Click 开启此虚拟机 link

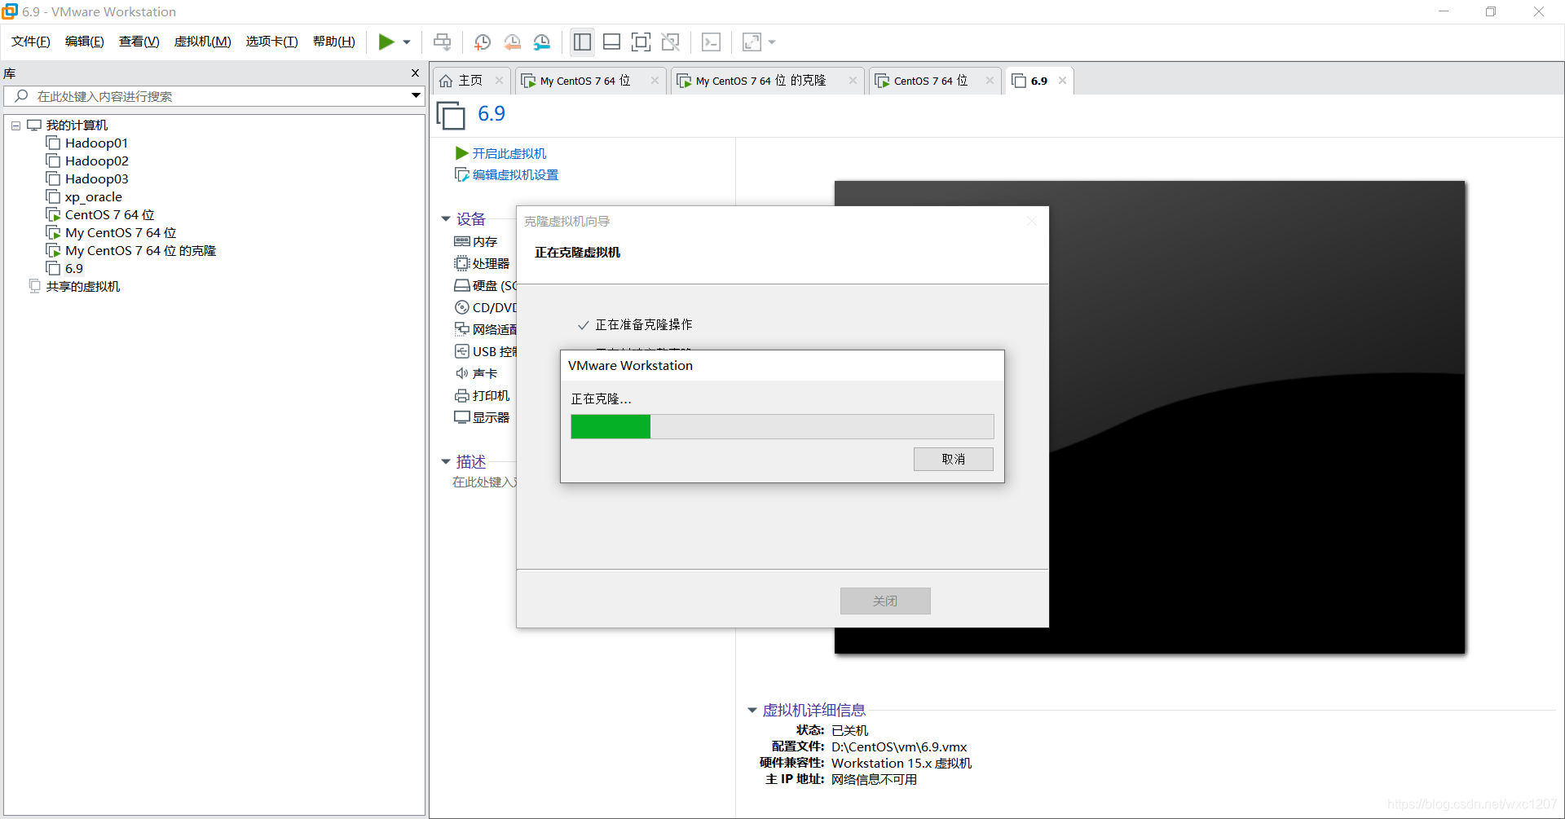point(509,153)
